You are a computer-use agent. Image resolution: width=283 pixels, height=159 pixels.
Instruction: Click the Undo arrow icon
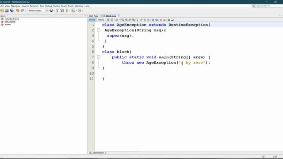tap(18, 11)
